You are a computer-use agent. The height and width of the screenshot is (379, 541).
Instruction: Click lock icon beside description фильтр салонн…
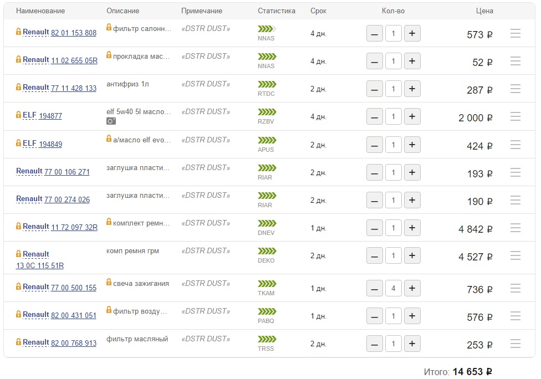pos(109,27)
